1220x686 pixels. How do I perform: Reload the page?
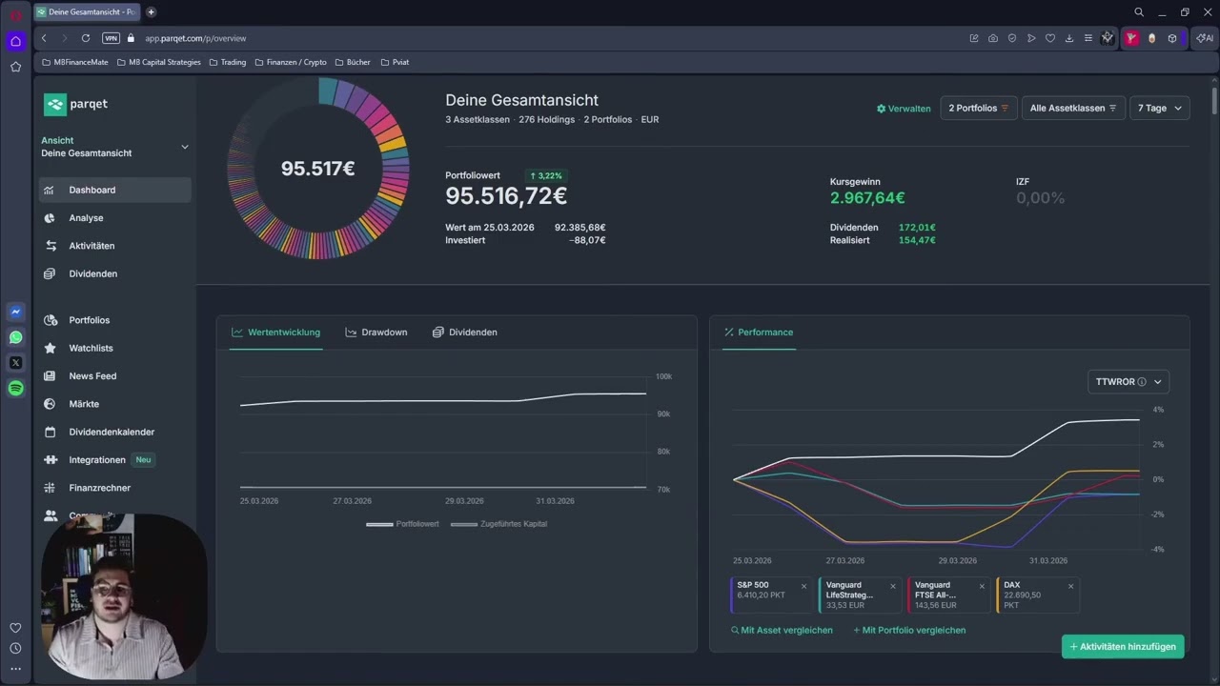[x=86, y=38]
